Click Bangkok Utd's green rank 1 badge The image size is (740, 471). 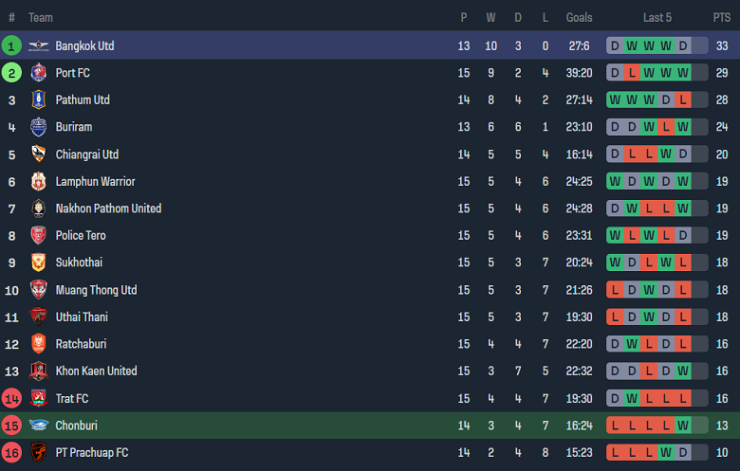tap(12, 45)
